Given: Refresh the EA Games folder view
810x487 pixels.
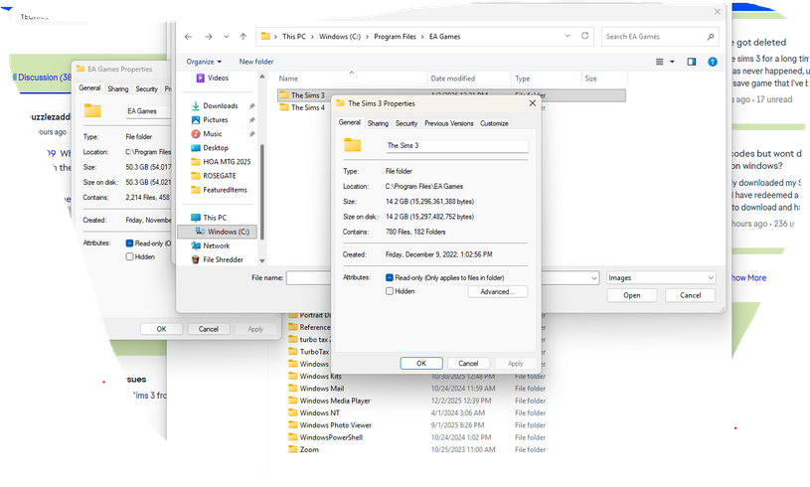Looking at the screenshot, I should (x=585, y=37).
